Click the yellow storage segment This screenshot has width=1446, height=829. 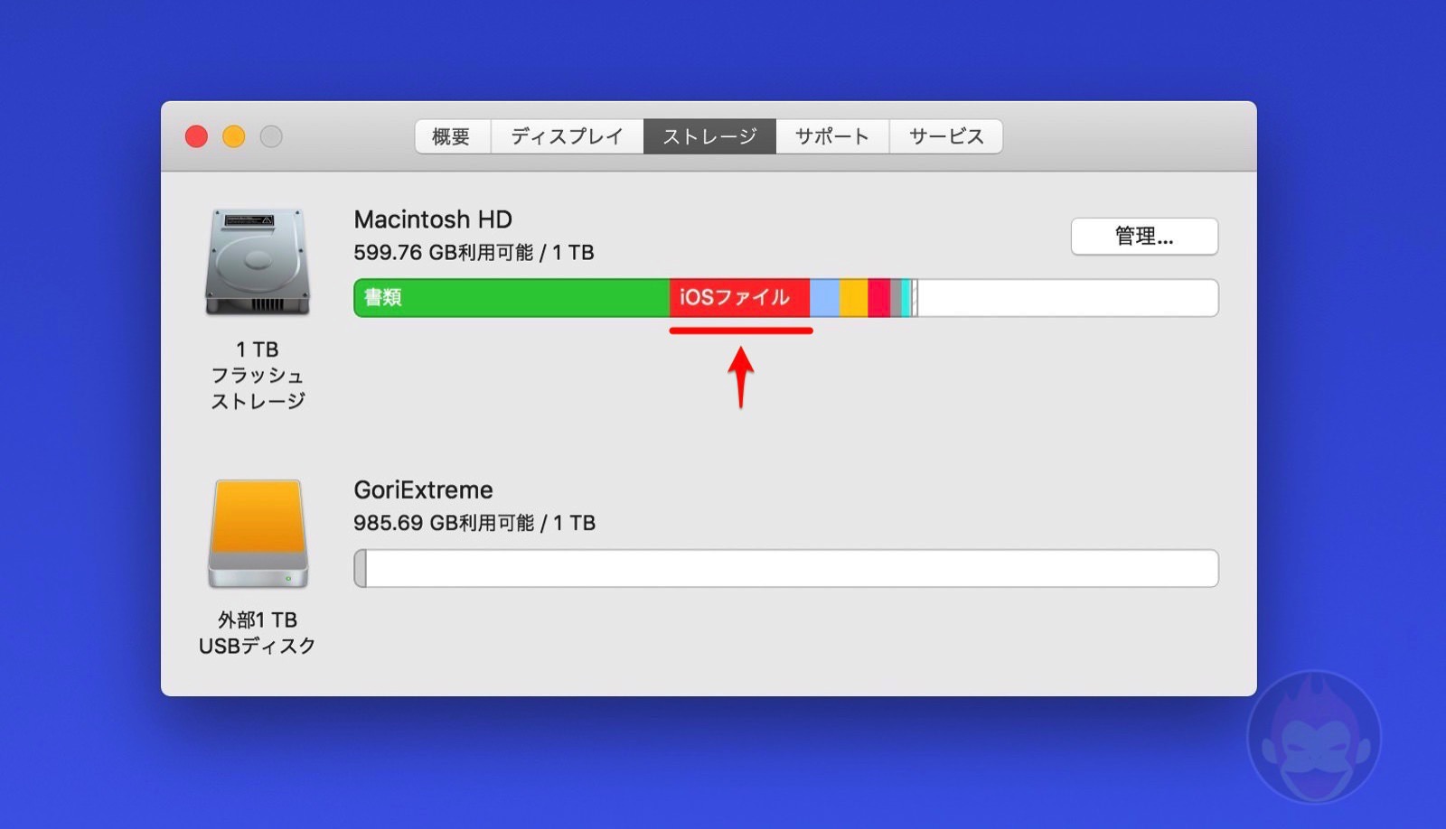[854, 298]
